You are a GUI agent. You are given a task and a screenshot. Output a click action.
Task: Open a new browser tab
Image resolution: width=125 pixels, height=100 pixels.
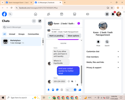point(65,2)
